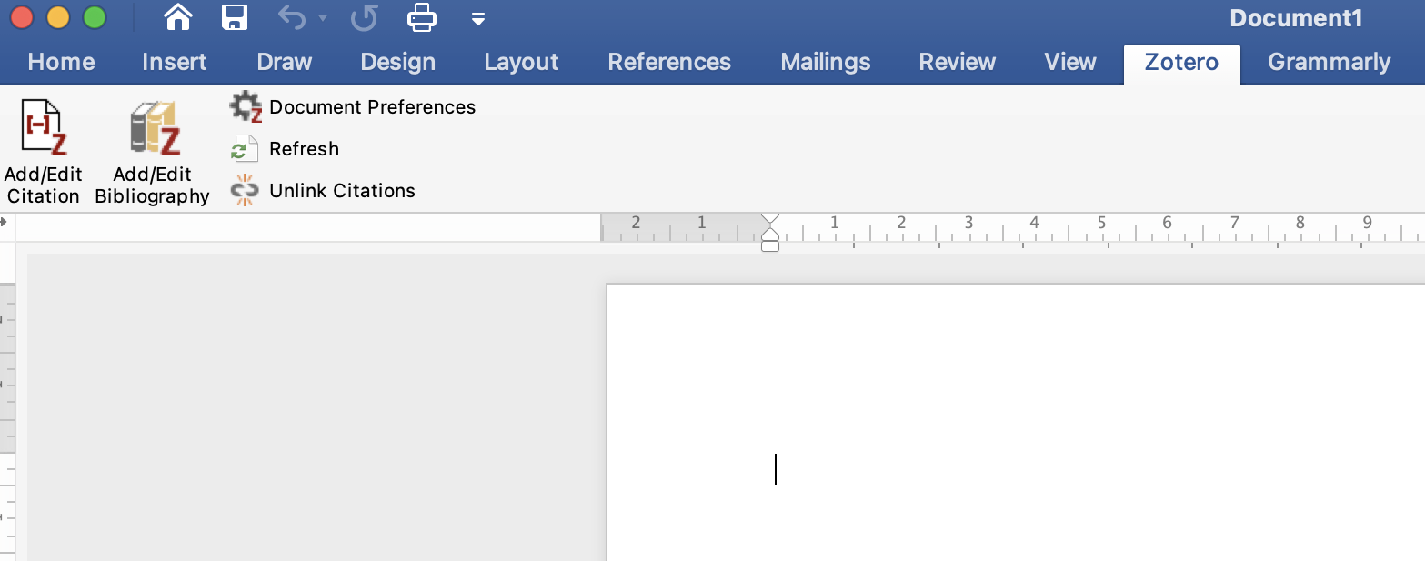
Task: Click the Print icon
Action: (422, 17)
